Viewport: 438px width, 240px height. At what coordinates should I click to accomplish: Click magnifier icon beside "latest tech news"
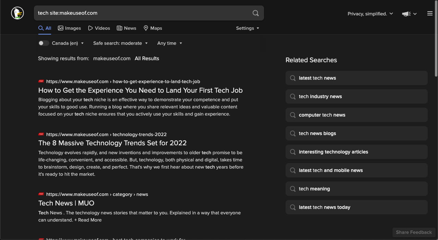[x=293, y=78]
